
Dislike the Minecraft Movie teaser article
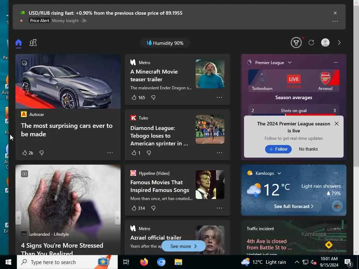(154, 97)
